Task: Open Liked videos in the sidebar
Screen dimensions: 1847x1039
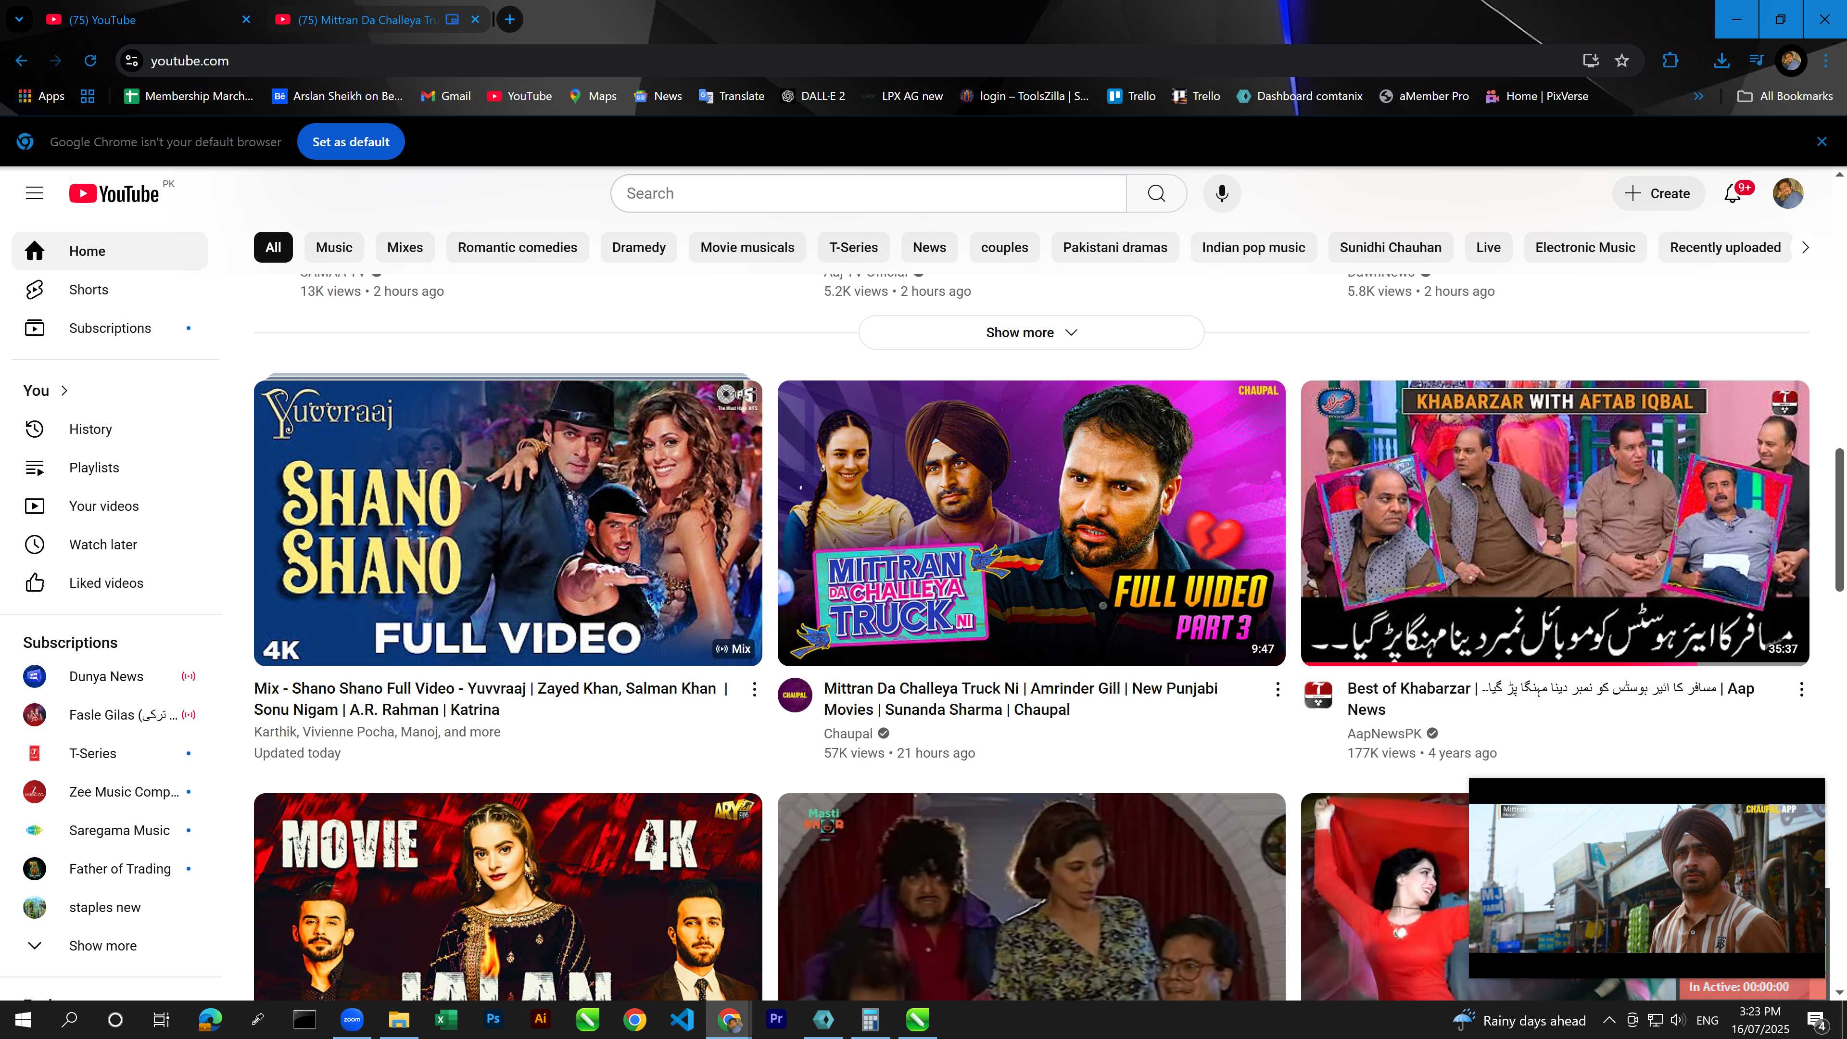Action: (110, 583)
